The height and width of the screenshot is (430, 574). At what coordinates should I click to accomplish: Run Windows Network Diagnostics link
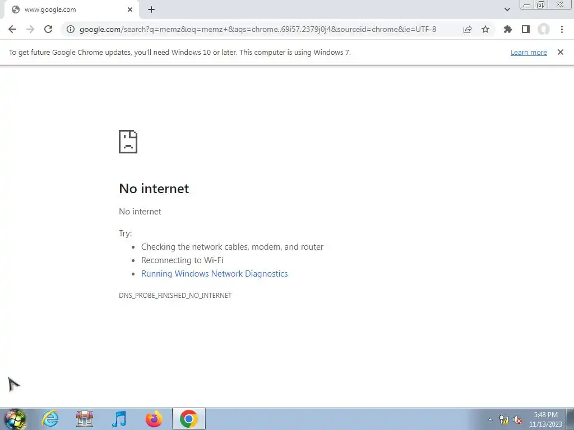coord(215,273)
